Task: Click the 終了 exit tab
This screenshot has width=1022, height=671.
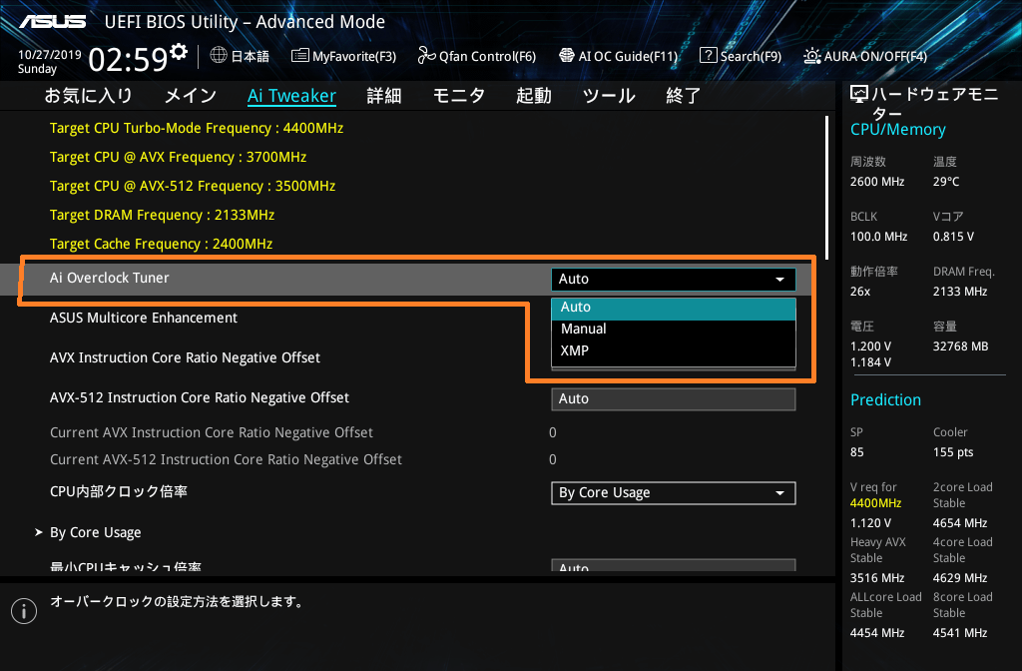Action: point(683,96)
